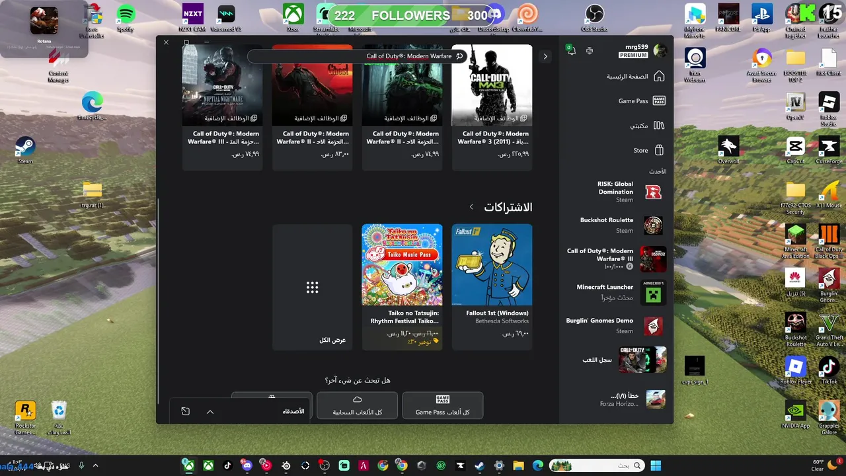This screenshot has width=846, height=476.
Task: Open Game Pass in the Xbox sidebar
Action: pos(641,101)
